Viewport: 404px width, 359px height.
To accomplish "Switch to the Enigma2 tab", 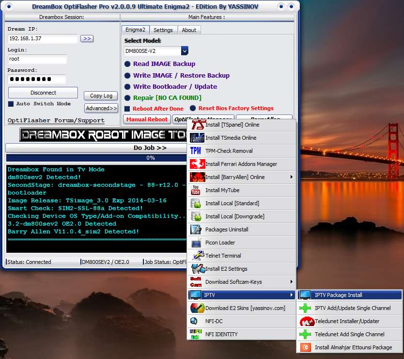I will pos(136,30).
